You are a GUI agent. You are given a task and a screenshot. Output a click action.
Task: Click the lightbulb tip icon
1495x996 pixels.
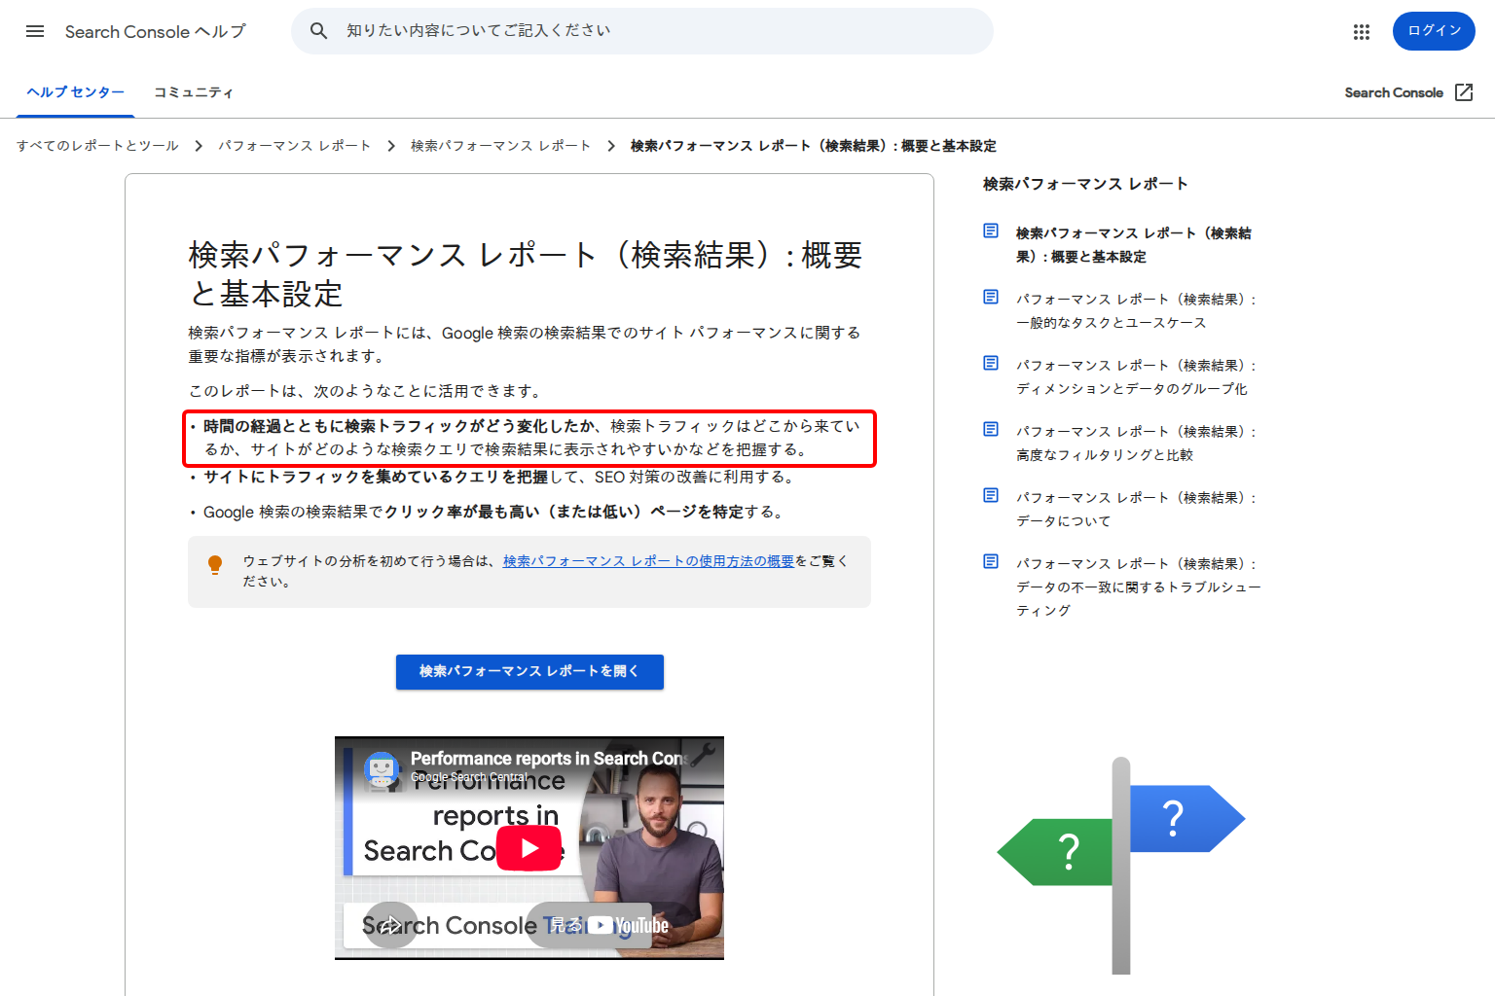pos(215,565)
